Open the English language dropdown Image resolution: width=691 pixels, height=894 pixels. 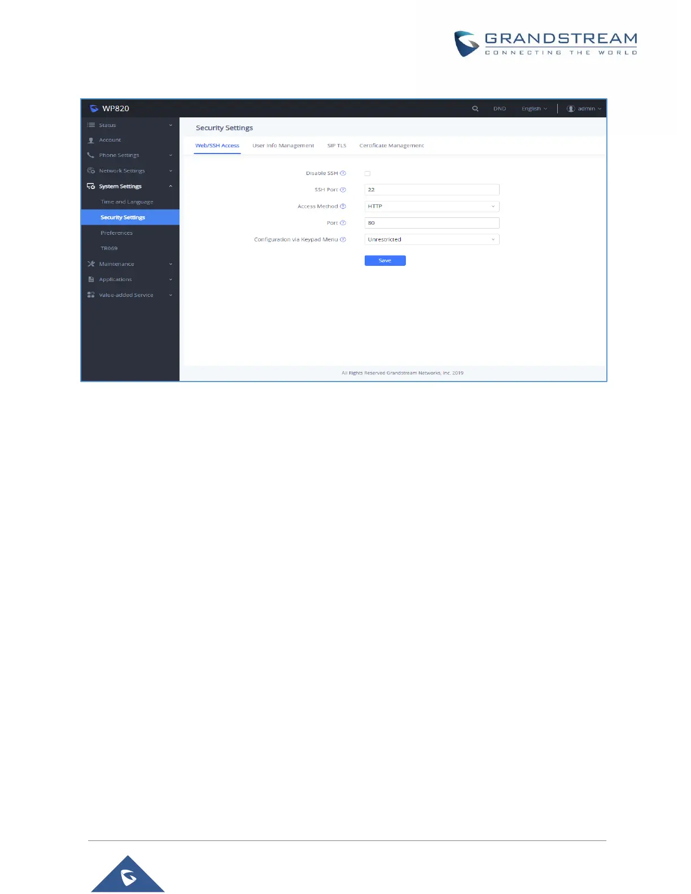pos(534,108)
